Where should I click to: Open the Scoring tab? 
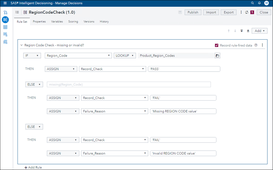pos(73,22)
